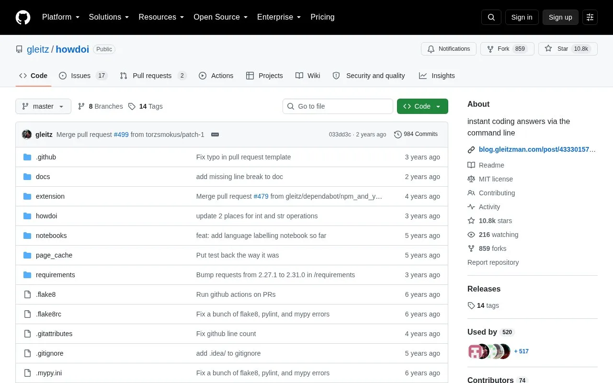Click the Sign in button
This screenshot has width=613, height=383.
[x=522, y=17]
